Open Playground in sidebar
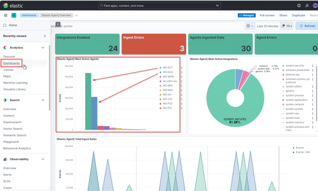This screenshot has width=318, height=191. pos(11,142)
